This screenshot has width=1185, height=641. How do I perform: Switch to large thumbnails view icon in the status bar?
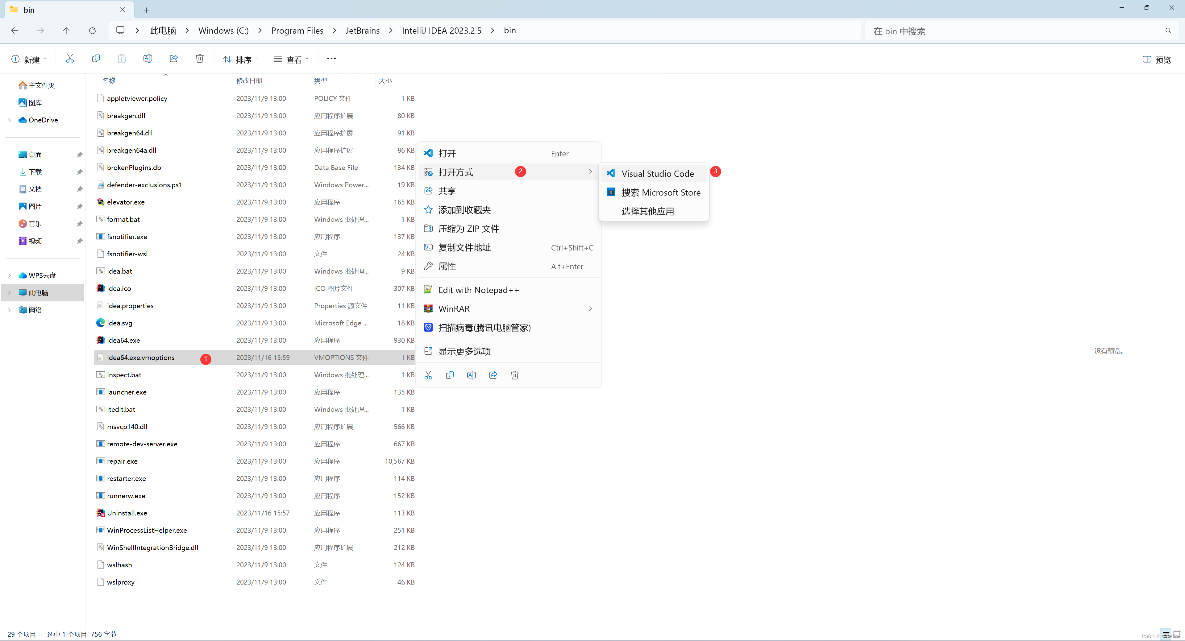(1177, 635)
